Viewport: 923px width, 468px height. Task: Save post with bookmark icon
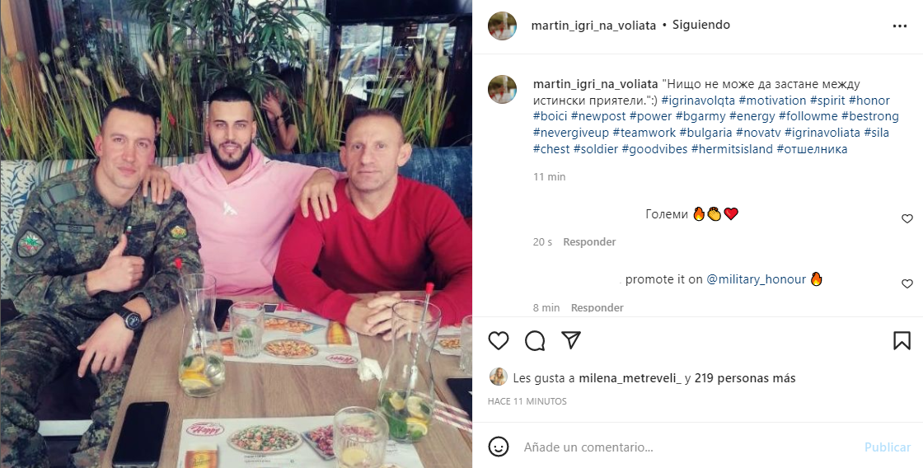[902, 340]
